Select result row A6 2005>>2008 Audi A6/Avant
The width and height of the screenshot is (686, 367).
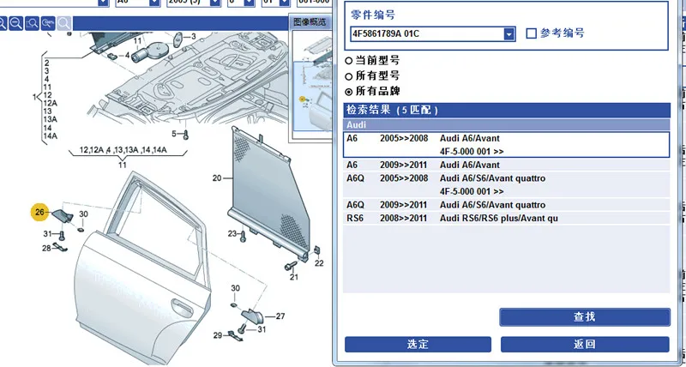coord(507,145)
